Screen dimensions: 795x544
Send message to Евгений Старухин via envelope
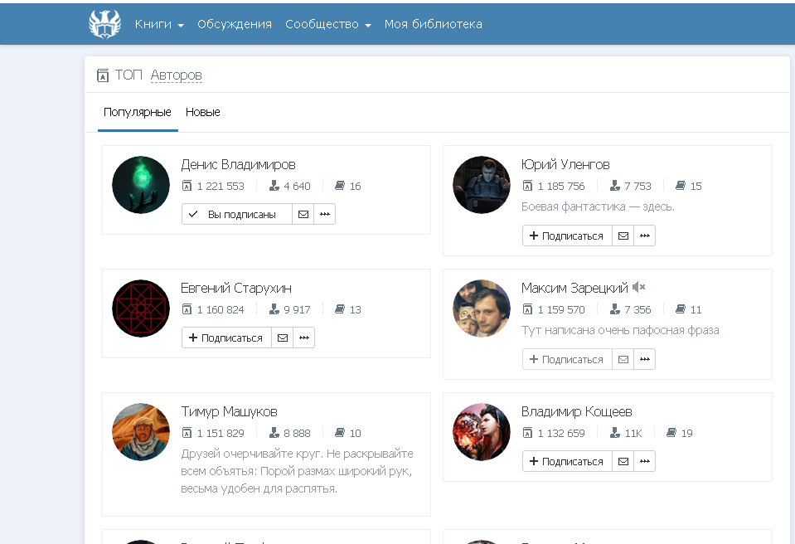point(282,338)
